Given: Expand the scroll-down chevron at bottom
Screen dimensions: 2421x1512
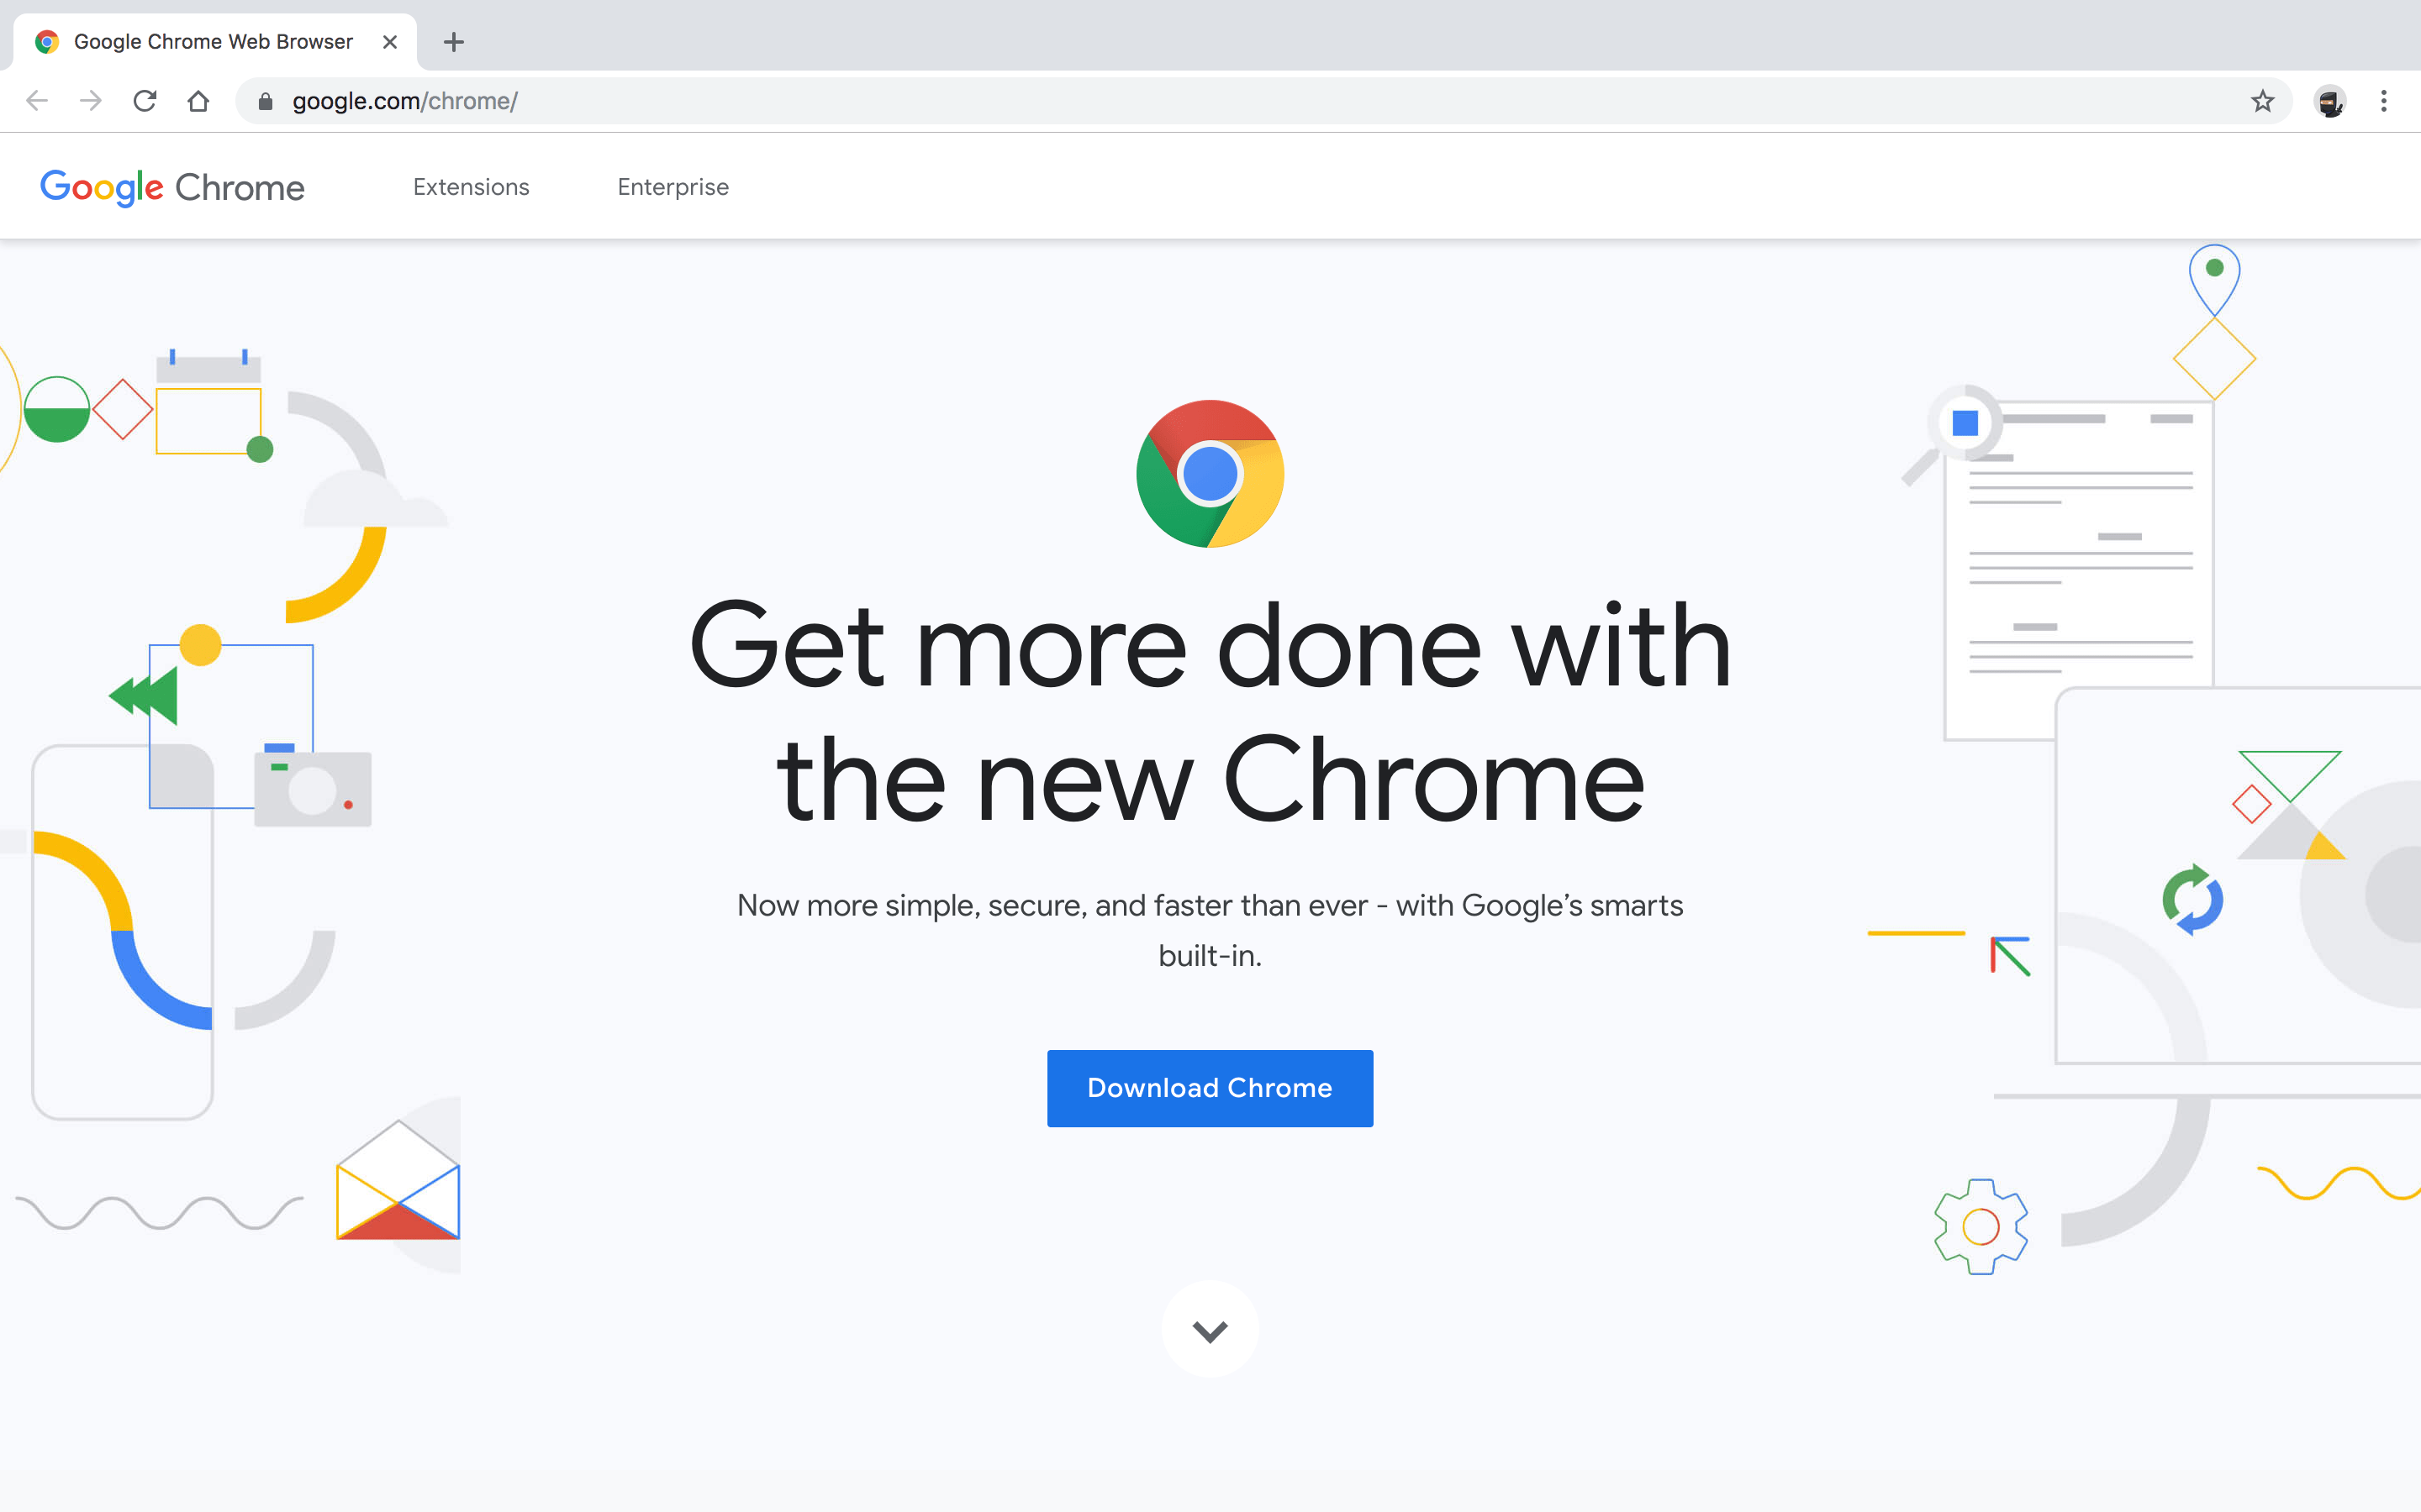Looking at the screenshot, I should (1210, 1331).
